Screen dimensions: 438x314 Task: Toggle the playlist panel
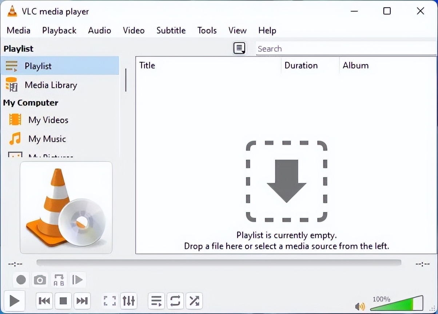(156, 301)
